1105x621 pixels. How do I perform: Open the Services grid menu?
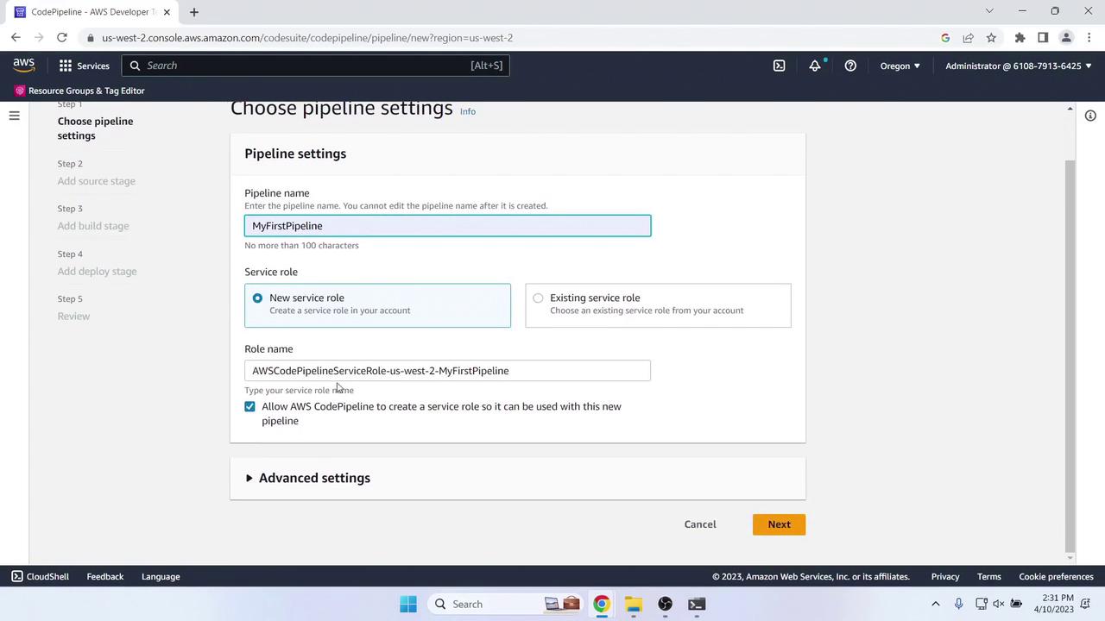[x=84, y=66]
